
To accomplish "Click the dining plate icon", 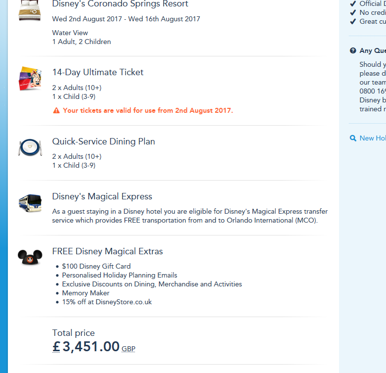I will click(30, 147).
